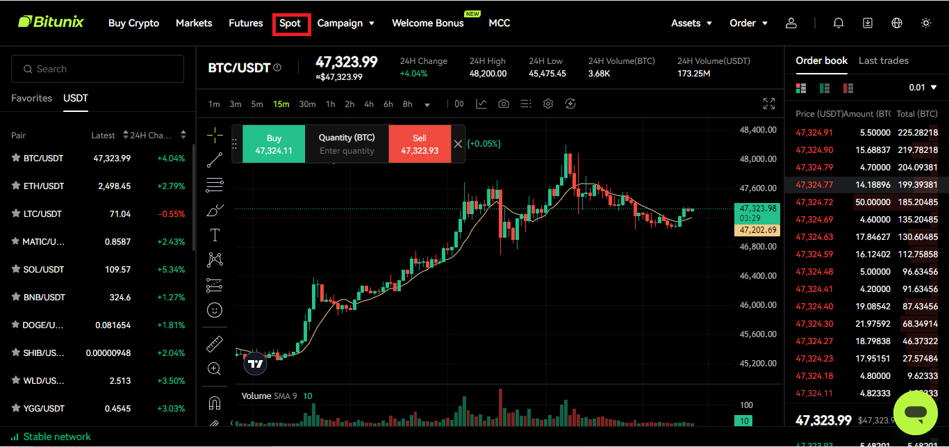Open the user profile icon
The width and height of the screenshot is (949, 447).
point(791,23)
